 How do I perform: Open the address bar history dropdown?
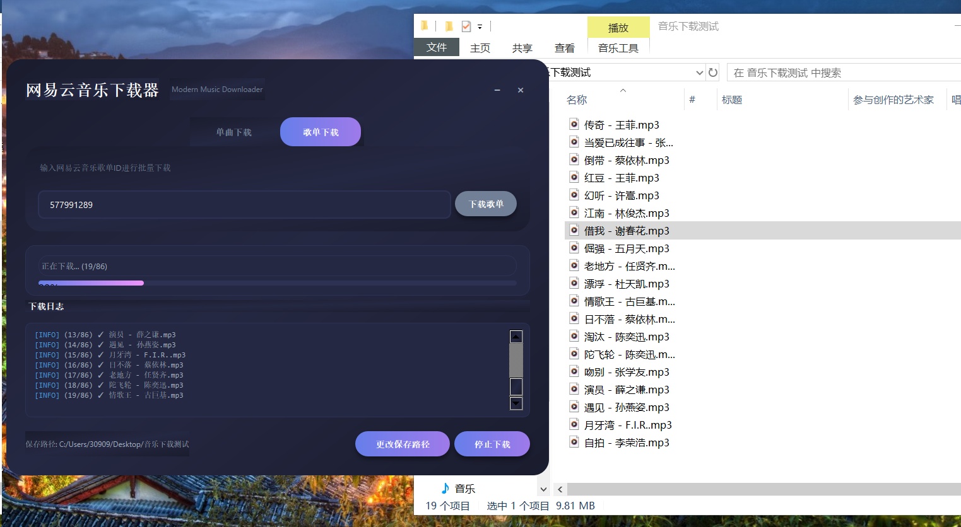(699, 72)
